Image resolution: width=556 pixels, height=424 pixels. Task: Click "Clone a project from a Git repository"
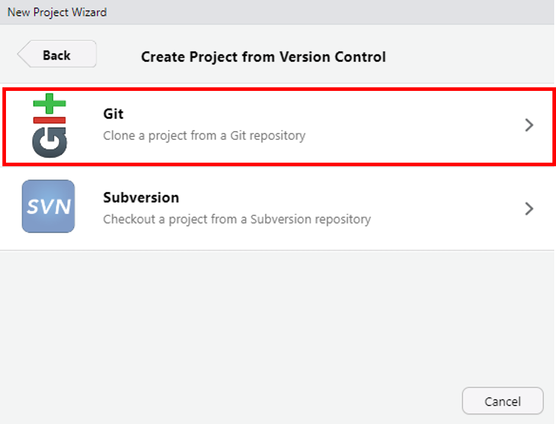pyautogui.click(x=204, y=136)
